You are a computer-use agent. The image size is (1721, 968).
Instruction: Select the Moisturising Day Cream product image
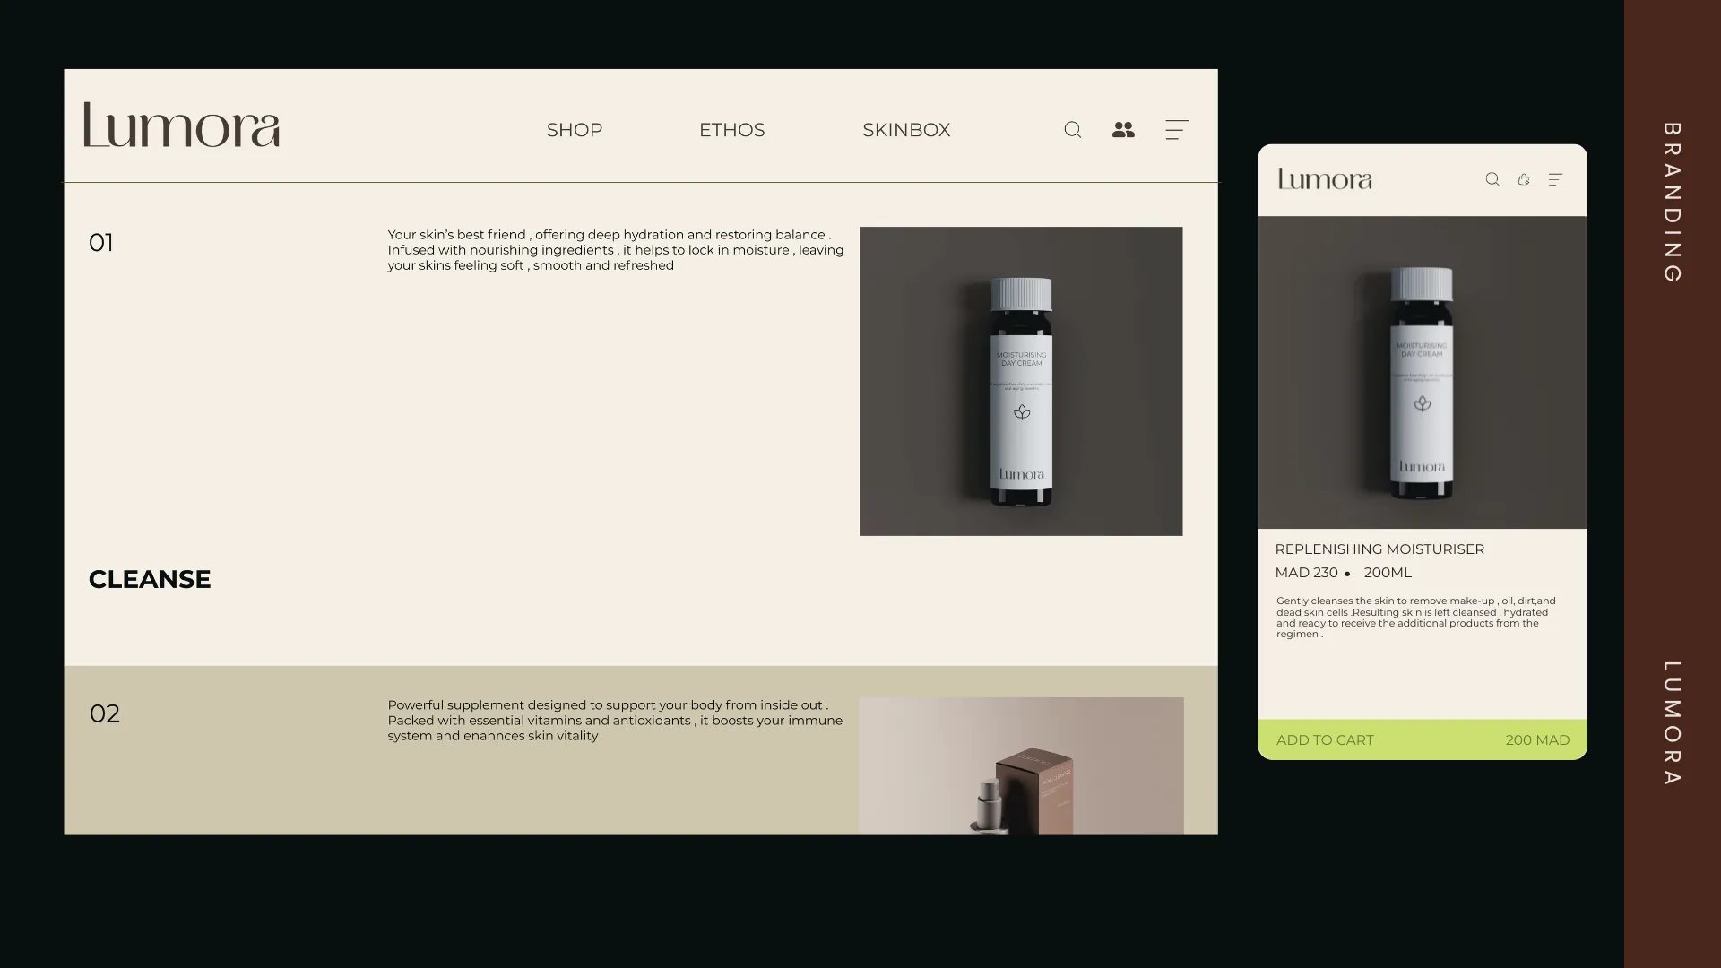click(x=1021, y=381)
